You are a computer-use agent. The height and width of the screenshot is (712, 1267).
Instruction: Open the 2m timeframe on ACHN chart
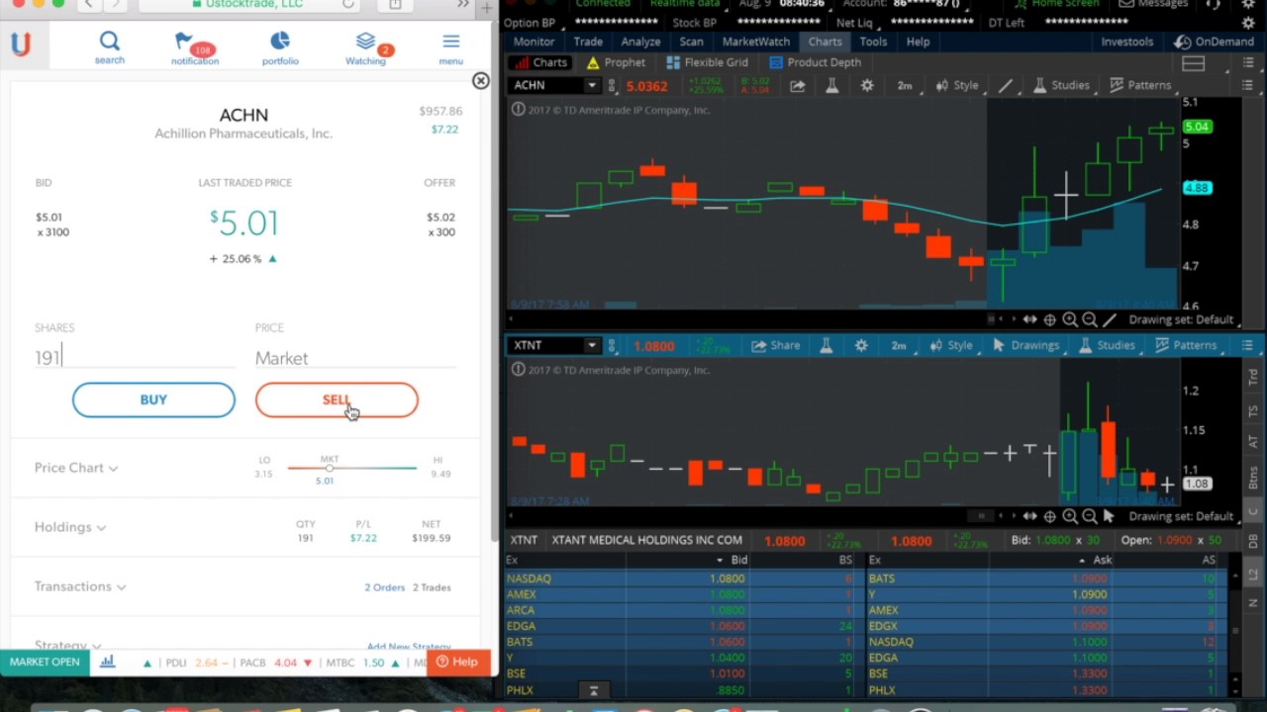pos(905,85)
